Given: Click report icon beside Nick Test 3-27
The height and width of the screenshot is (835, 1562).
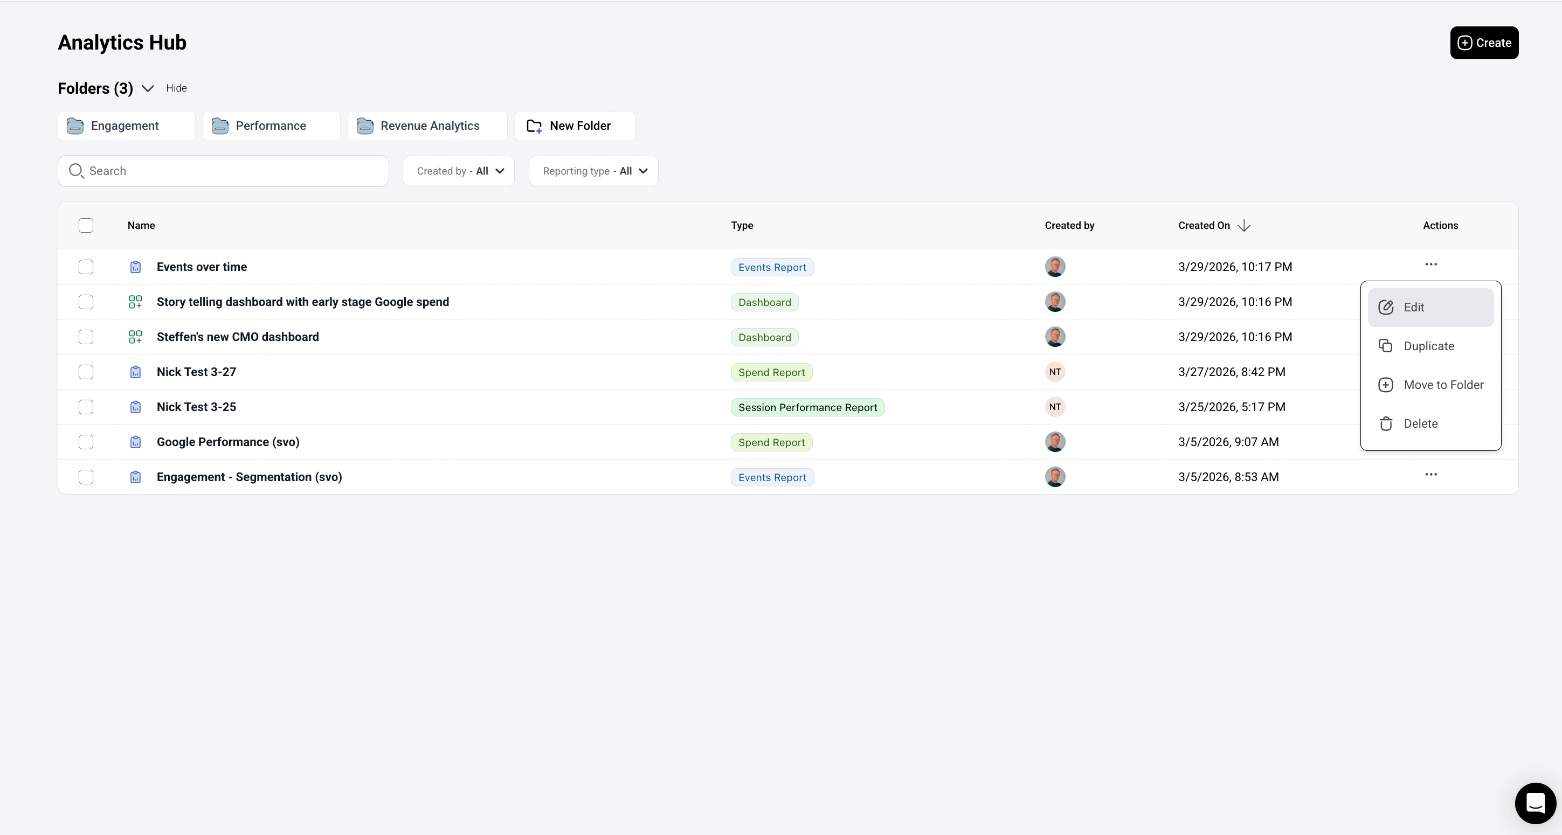Looking at the screenshot, I should 135,372.
